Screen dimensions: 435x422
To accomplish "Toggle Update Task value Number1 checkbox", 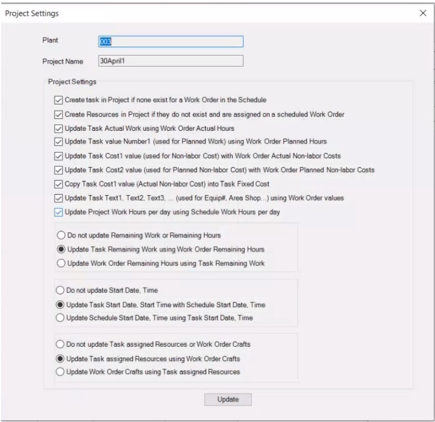I will (x=59, y=142).
